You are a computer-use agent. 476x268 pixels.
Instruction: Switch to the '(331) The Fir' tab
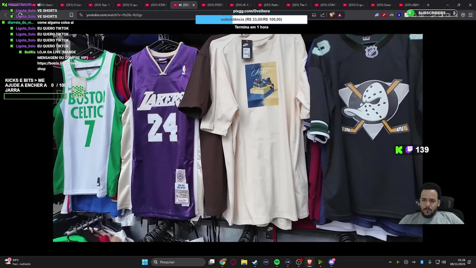[x=297, y=5]
